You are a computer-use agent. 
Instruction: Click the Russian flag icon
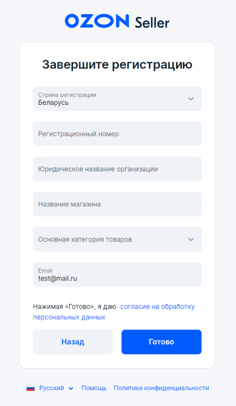31,388
